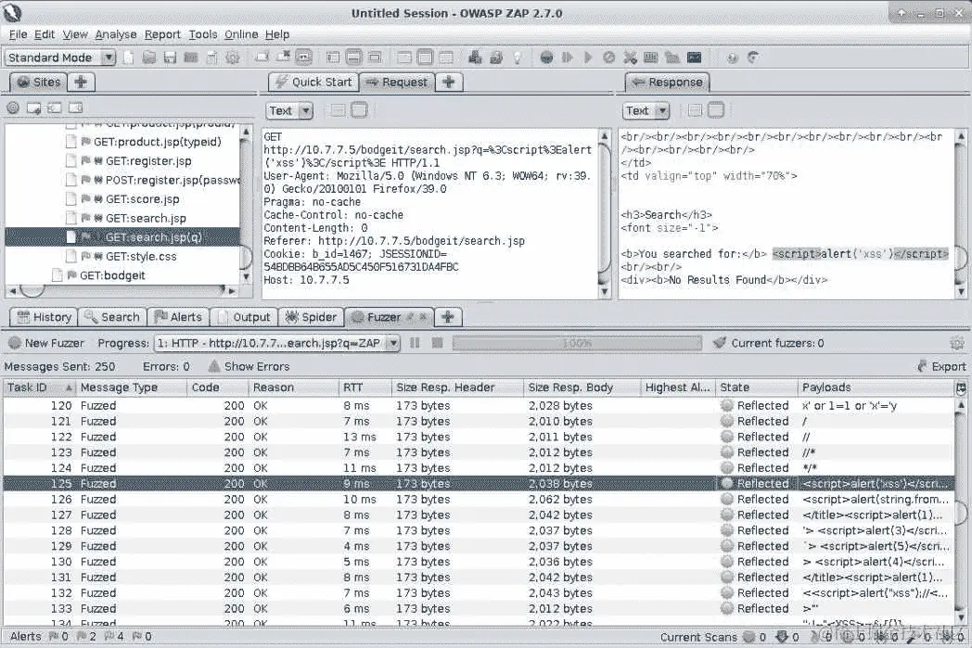Viewport: 972px width, 648px height.
Task: Sort by the Task ID column header
Action: [39, 388]
